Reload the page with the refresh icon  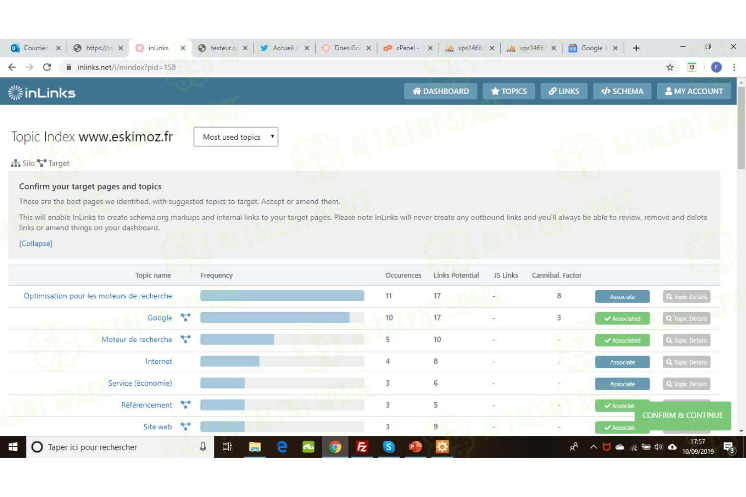tap(47, 67)
